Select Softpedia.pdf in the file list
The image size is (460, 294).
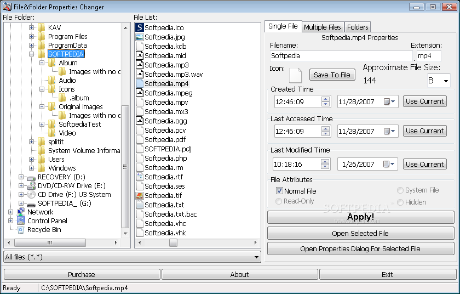(165, 139)
